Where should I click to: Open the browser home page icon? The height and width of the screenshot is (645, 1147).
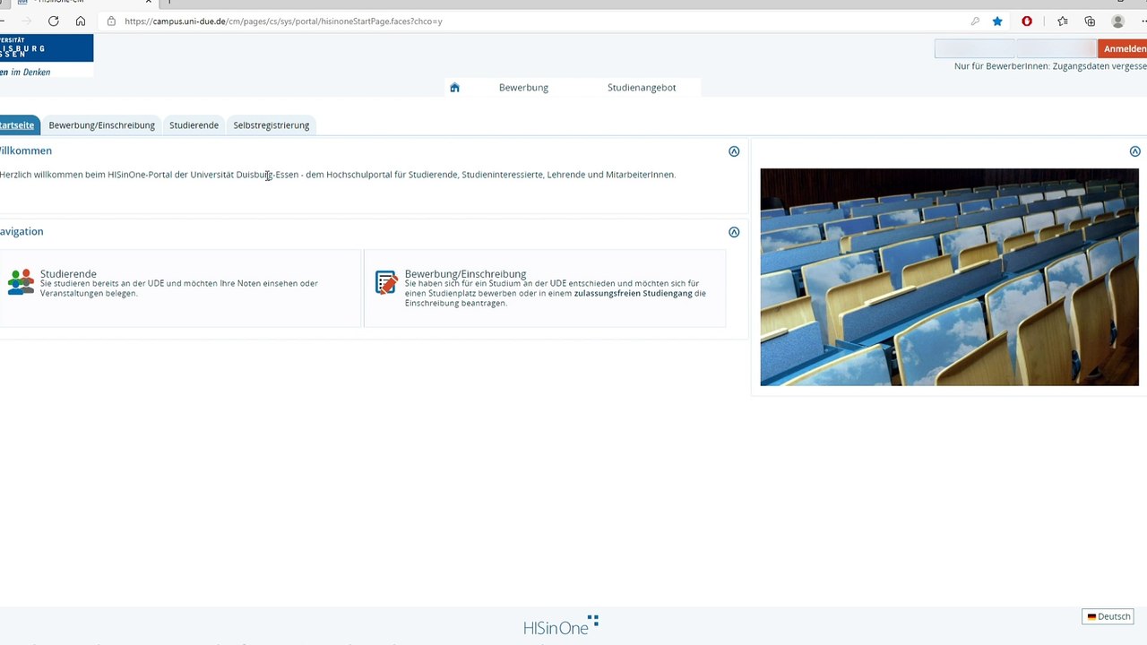pyautogui.click(x=81, y=21)
